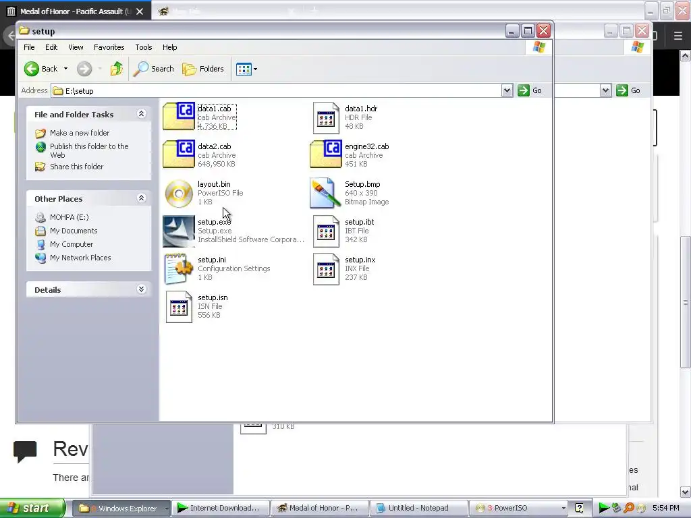The width and height of the screenshot is (691, 518).
Task: Open the Views dropdown button
Action: tap(246, 69)
